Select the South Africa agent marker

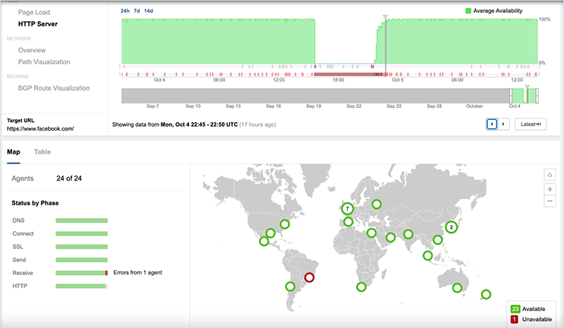(361, 287)
